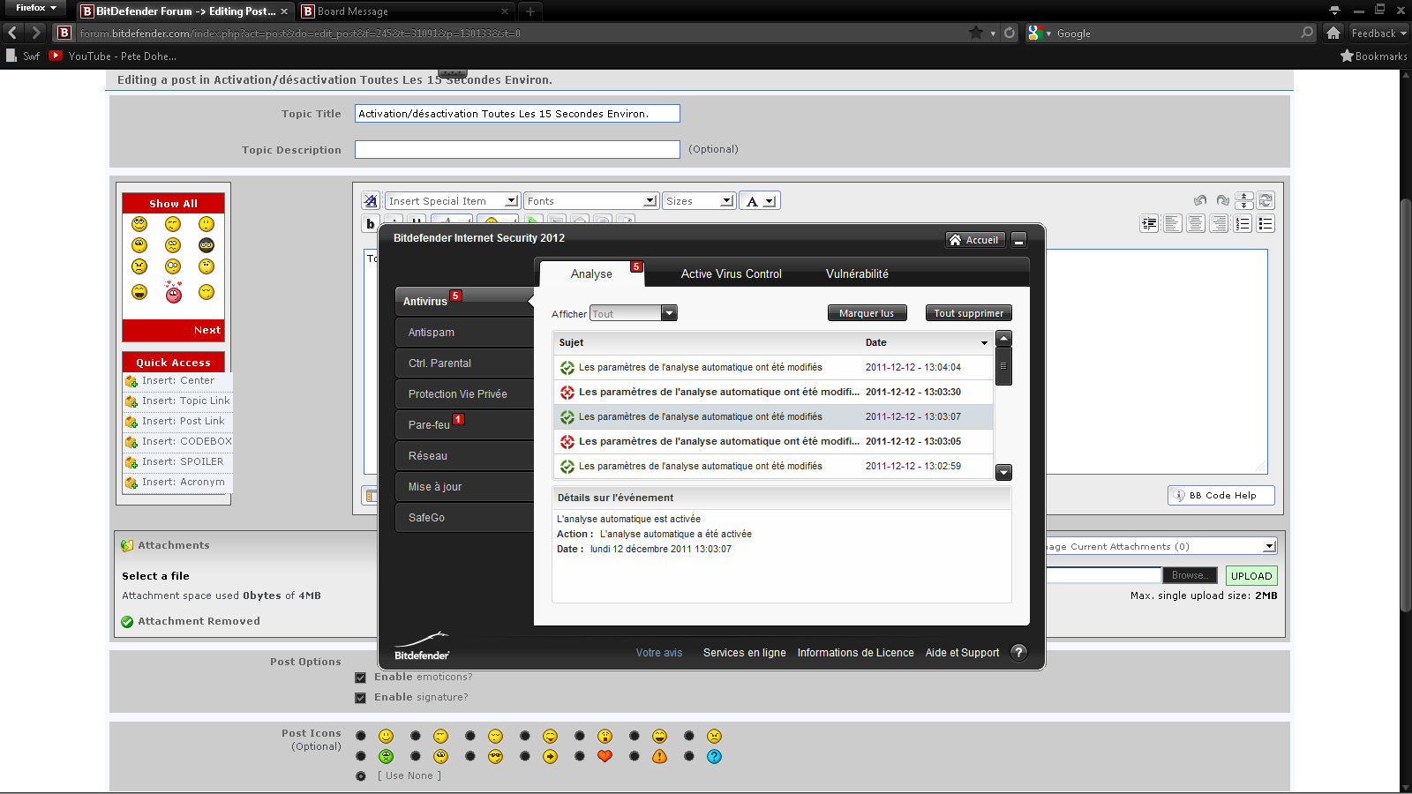
Task: Switch to the Board Message browser tab
Action: click(406, 11)
